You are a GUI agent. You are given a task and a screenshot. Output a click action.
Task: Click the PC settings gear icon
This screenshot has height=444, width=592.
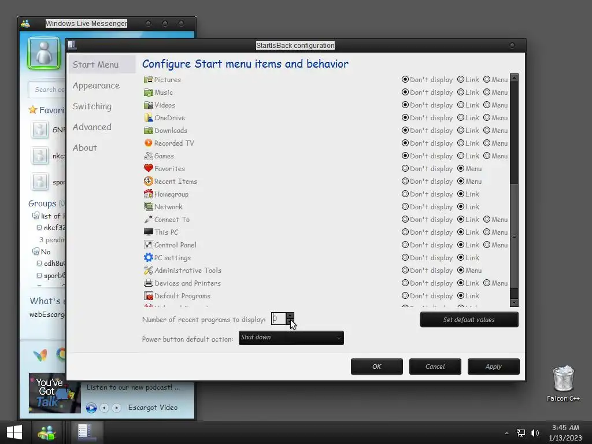pyautogui.click(x=149, y=257)
